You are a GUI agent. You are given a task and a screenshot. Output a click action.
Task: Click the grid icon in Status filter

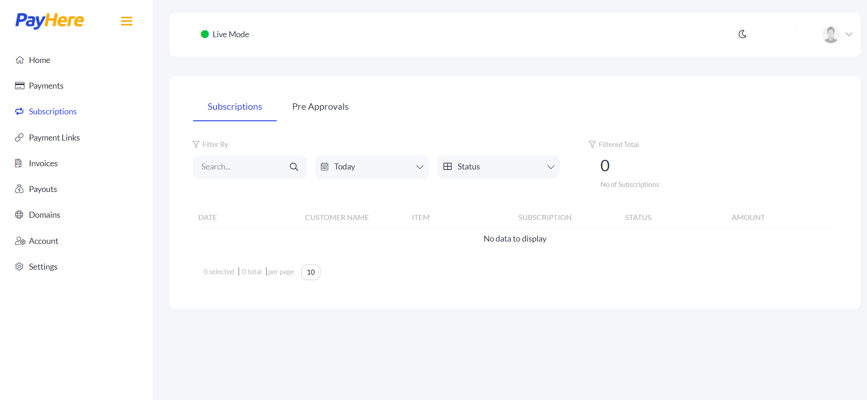448,167
